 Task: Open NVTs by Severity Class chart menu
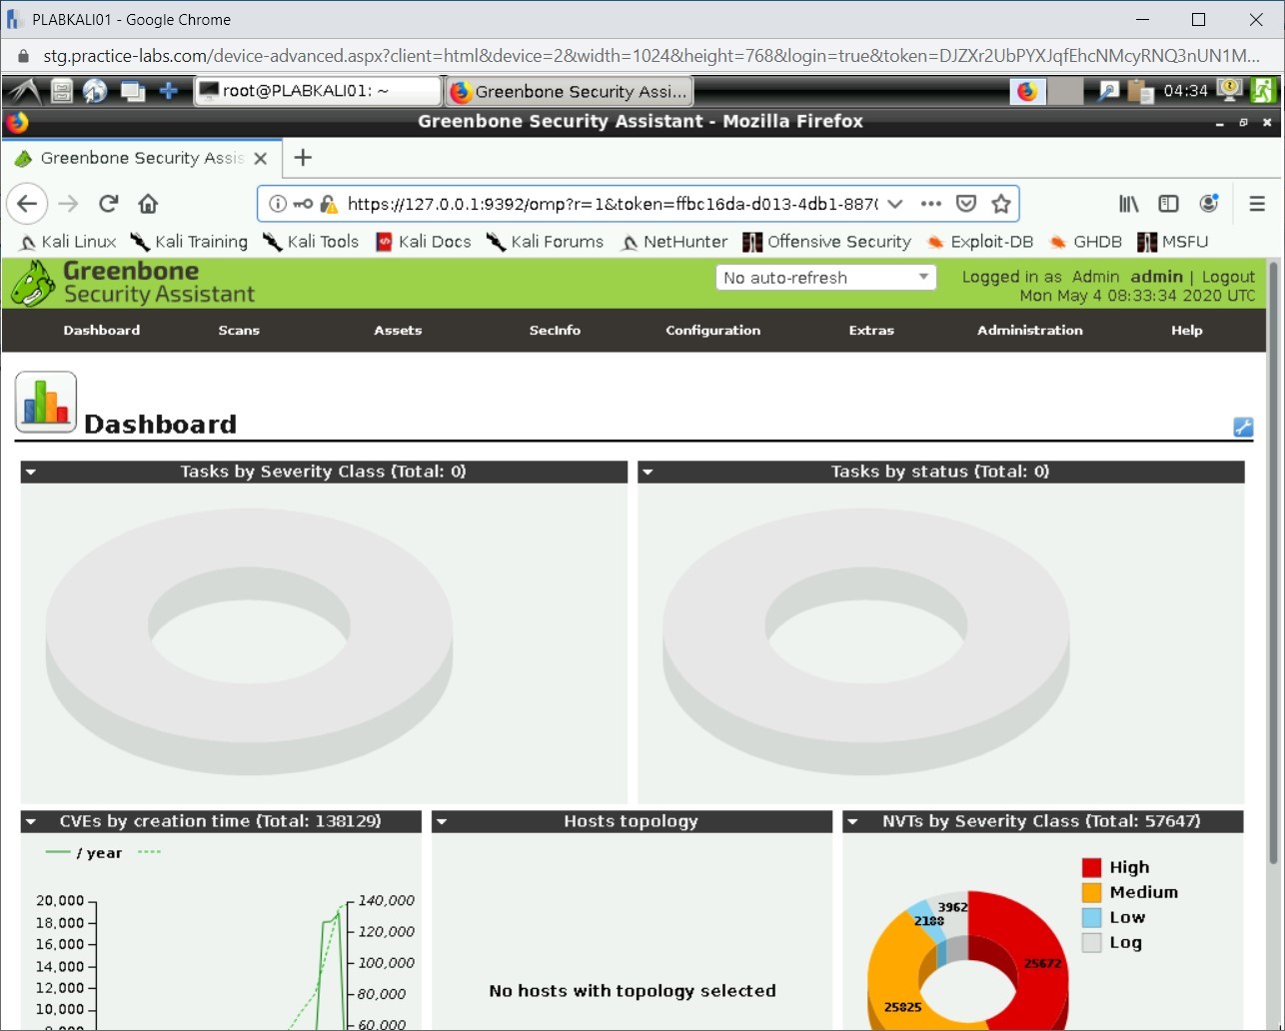click(852, 821)
